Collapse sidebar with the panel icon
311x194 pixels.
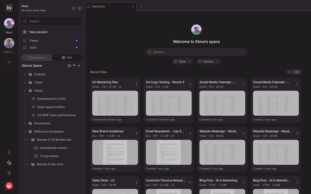(80, 8)
